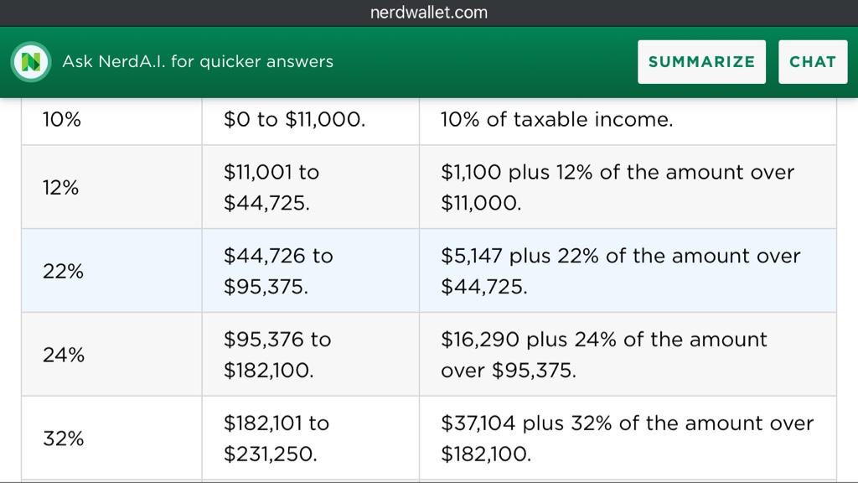Click the $182,101 to $231,250 bracket cell
This screenshot has width=858, height=483.
click(311, 438)
